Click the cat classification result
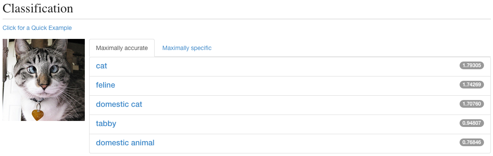The image size is (493, 156). 102,66
